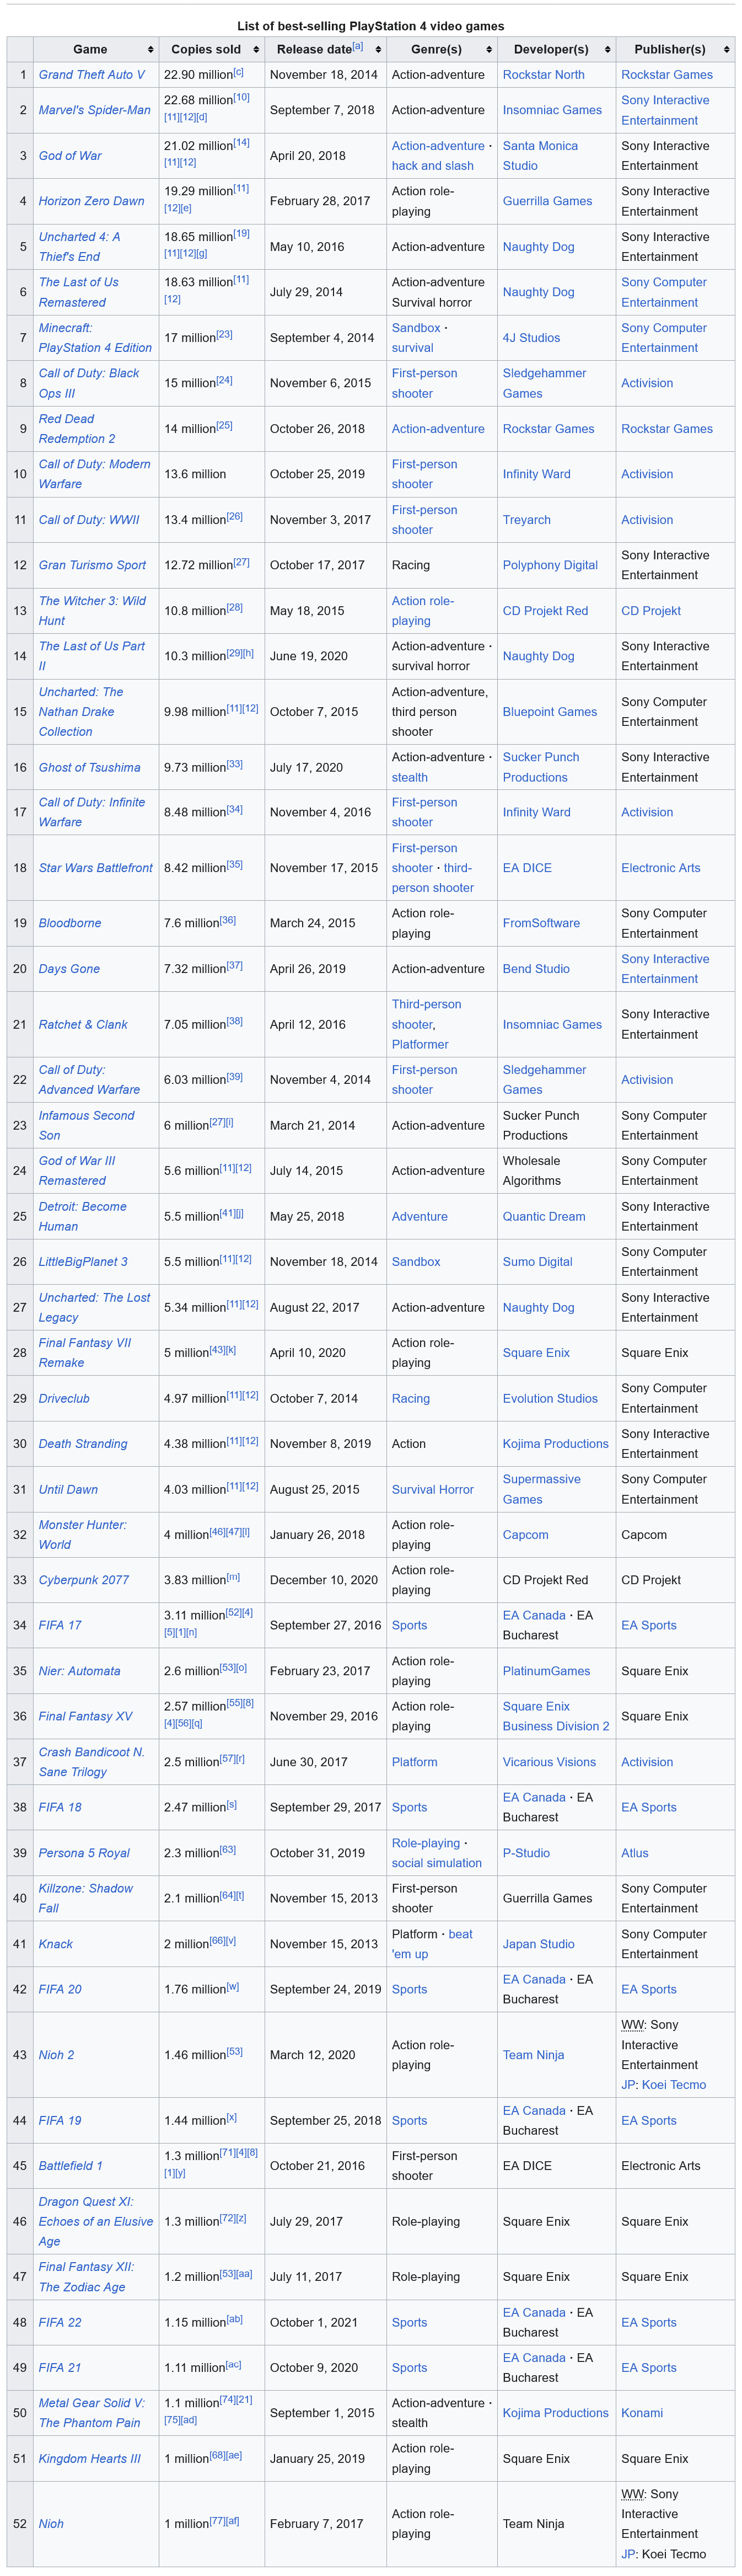Select the 'December 10, 2020' release date
This screenshot has width=742, height=2576.
pyautogui.click(x=324, y=1581)
